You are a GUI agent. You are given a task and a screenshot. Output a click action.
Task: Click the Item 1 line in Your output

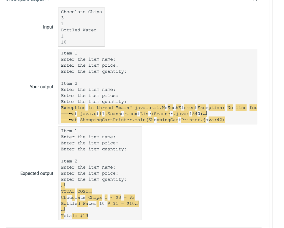69,53
